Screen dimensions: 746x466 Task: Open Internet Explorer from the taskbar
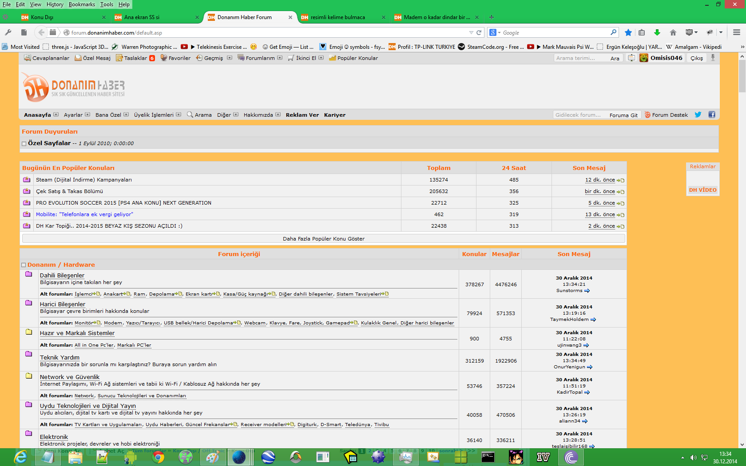(x=20, y=457)
